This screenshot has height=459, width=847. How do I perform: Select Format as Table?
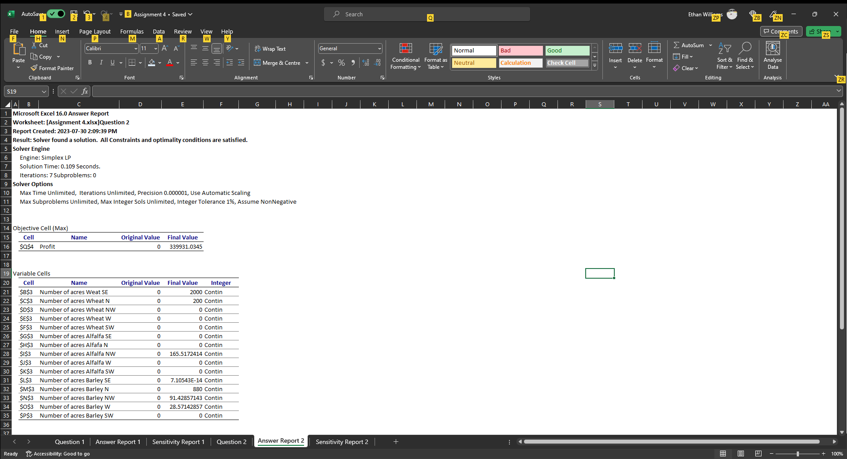435,56
